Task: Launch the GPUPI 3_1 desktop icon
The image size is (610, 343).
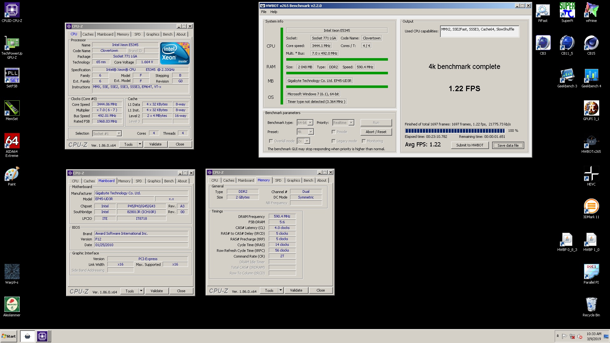Action: (x=591, y=111)
